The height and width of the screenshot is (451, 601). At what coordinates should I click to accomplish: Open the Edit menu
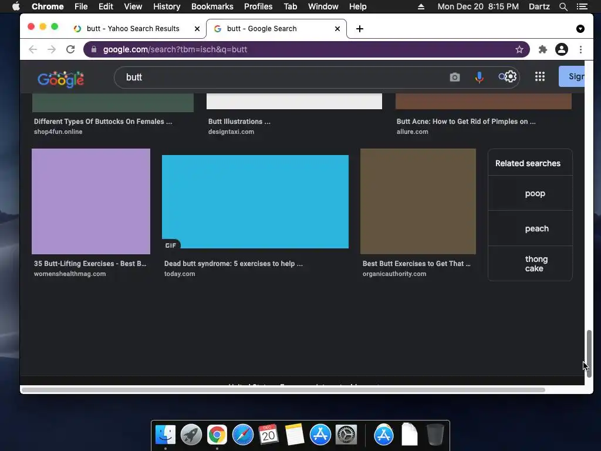(x=106, y=6)
